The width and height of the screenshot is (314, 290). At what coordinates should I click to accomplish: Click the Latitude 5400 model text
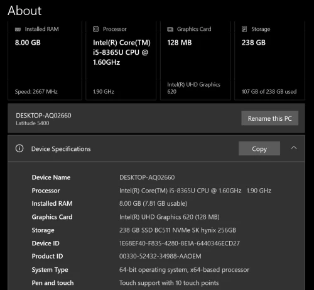[33, 123]
